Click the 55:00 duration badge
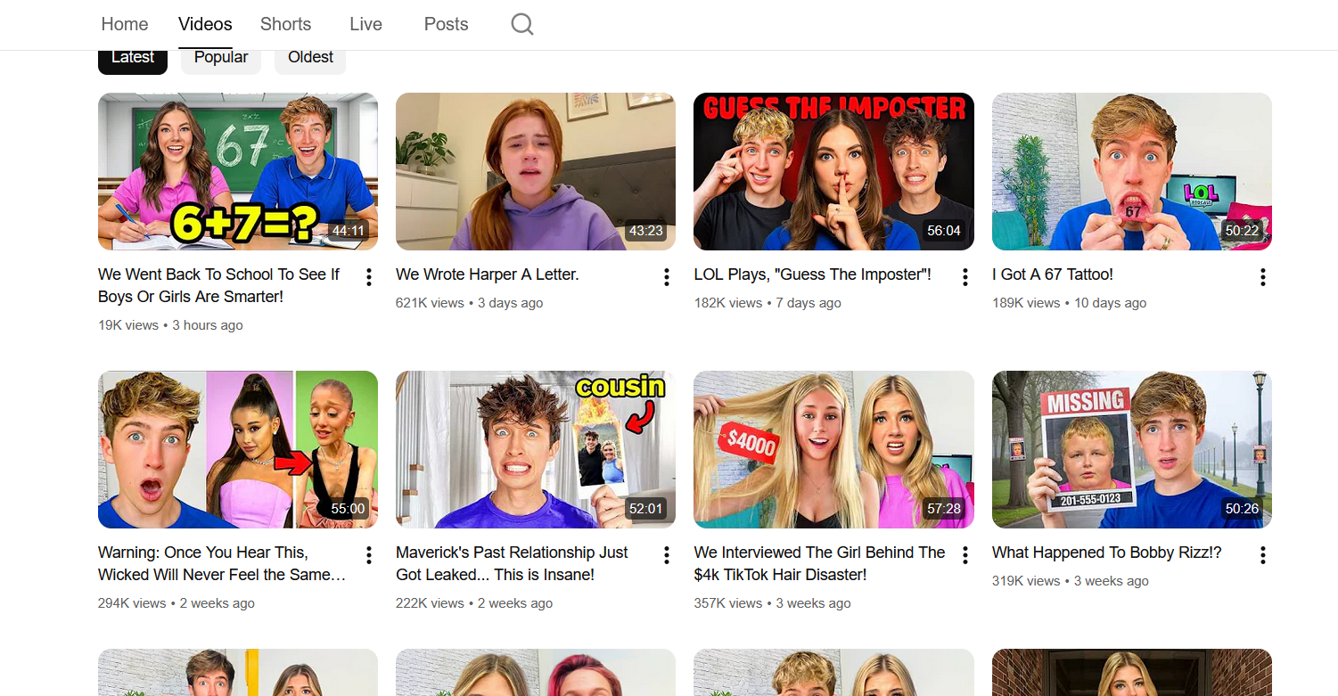Viewport: 1338px width, 696px height. pyautogui.click(x=348, y=509)
